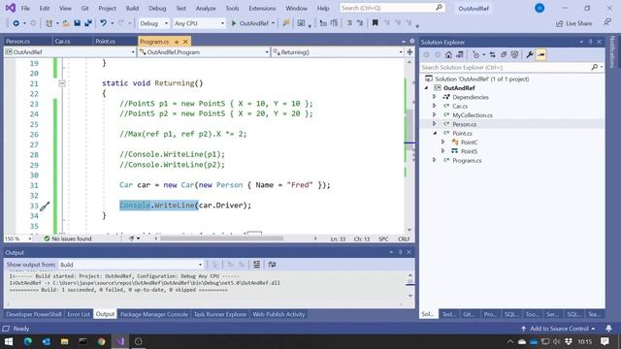The image size is (621, 349).
Task: Open the Send Feedback icon
Action: [x=607, y=23]
